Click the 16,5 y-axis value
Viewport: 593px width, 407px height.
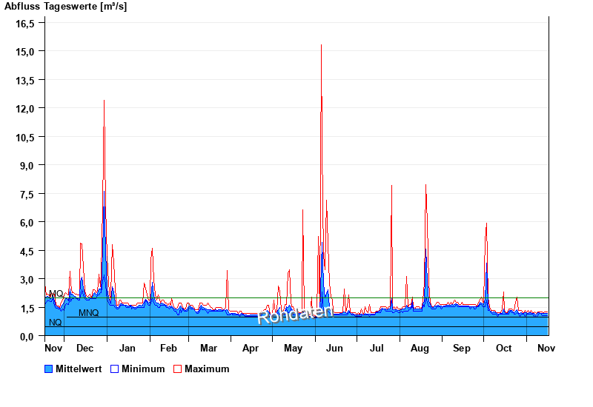coord(26,23)
